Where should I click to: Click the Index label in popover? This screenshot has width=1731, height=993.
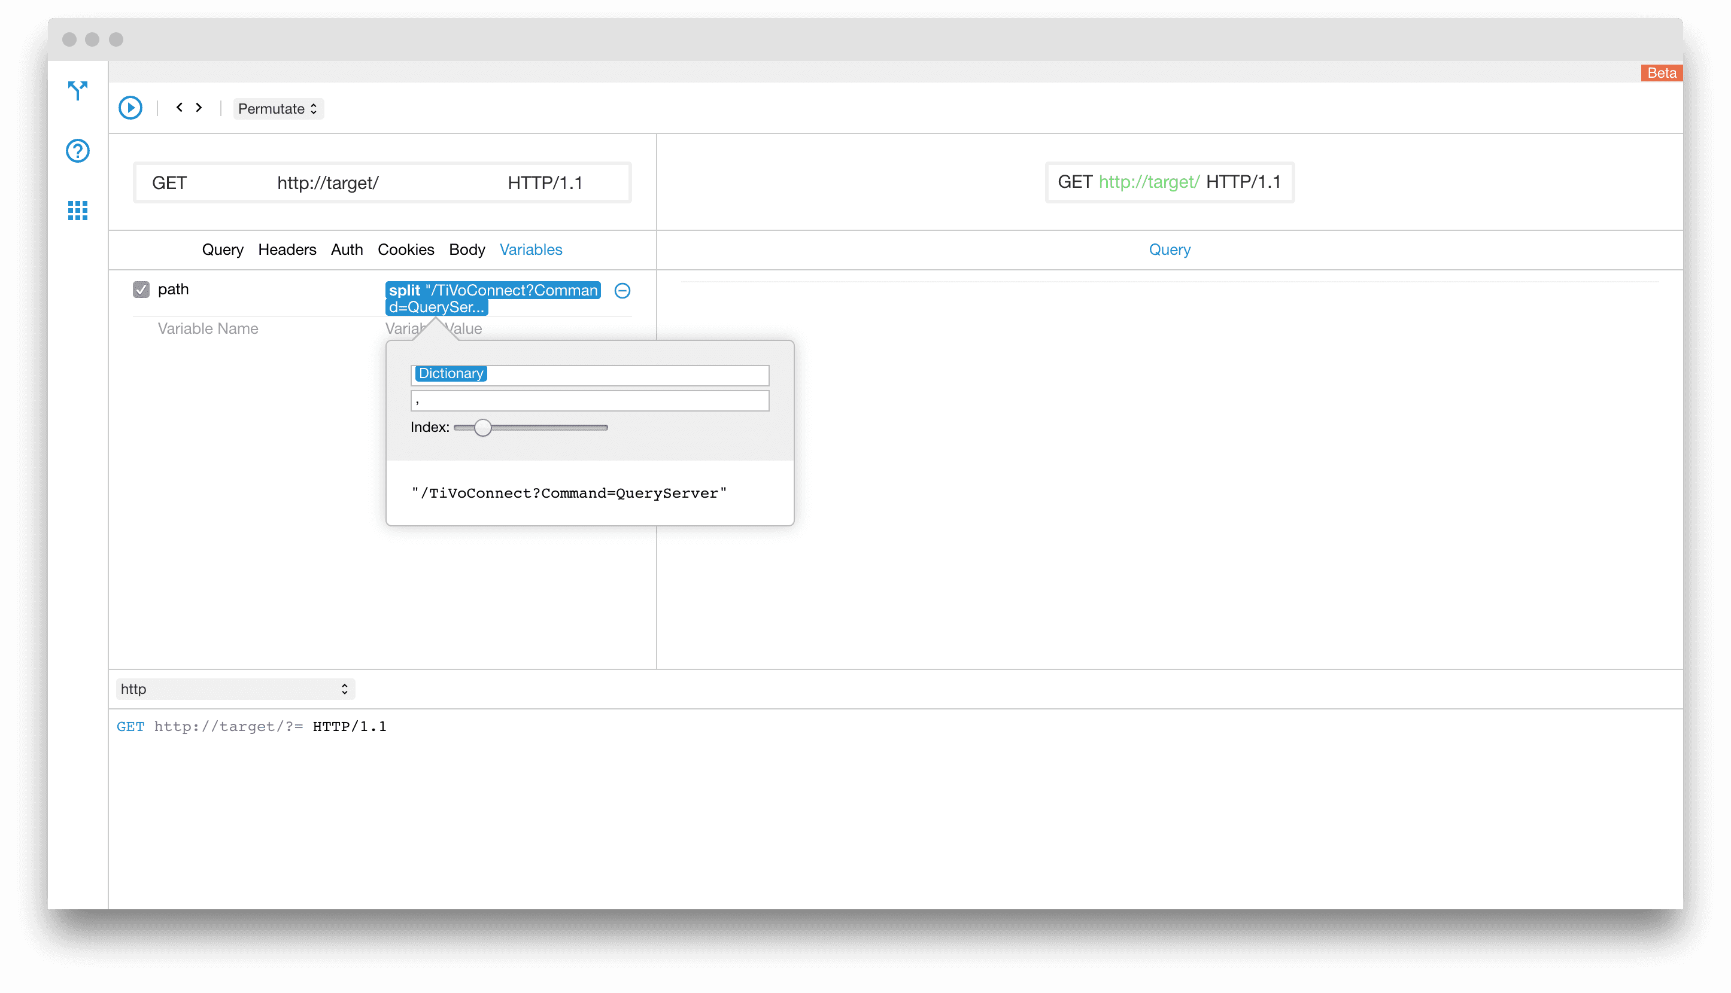(430, 428)
